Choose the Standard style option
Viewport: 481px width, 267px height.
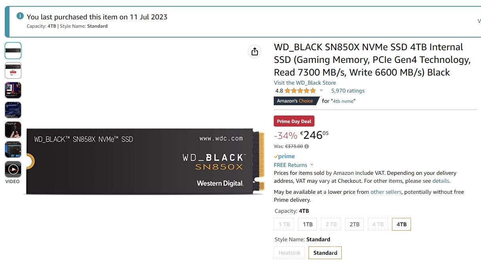tap(325, 252)
